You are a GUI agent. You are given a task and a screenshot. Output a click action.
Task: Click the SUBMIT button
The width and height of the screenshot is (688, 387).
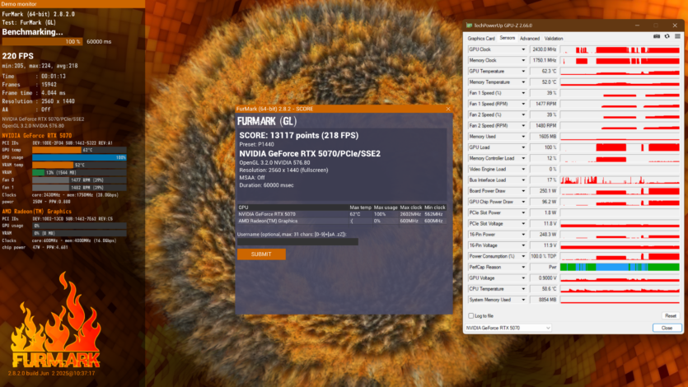[x=261, y=254]
